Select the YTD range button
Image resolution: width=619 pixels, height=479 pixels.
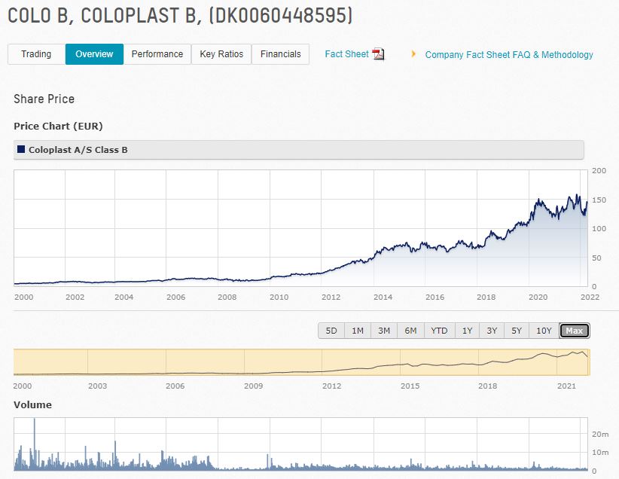[439, 331]
